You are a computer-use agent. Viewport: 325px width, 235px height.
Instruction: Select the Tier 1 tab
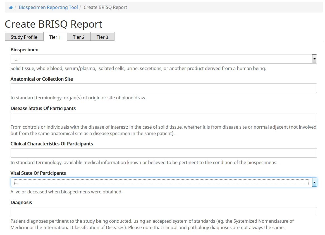tap(55, 37)
